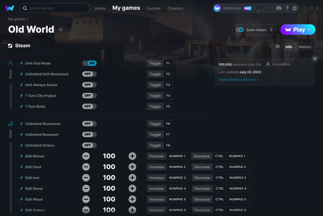Click the WeMod logo icon
The image size is (323, 216).
[x=9, y=8]
